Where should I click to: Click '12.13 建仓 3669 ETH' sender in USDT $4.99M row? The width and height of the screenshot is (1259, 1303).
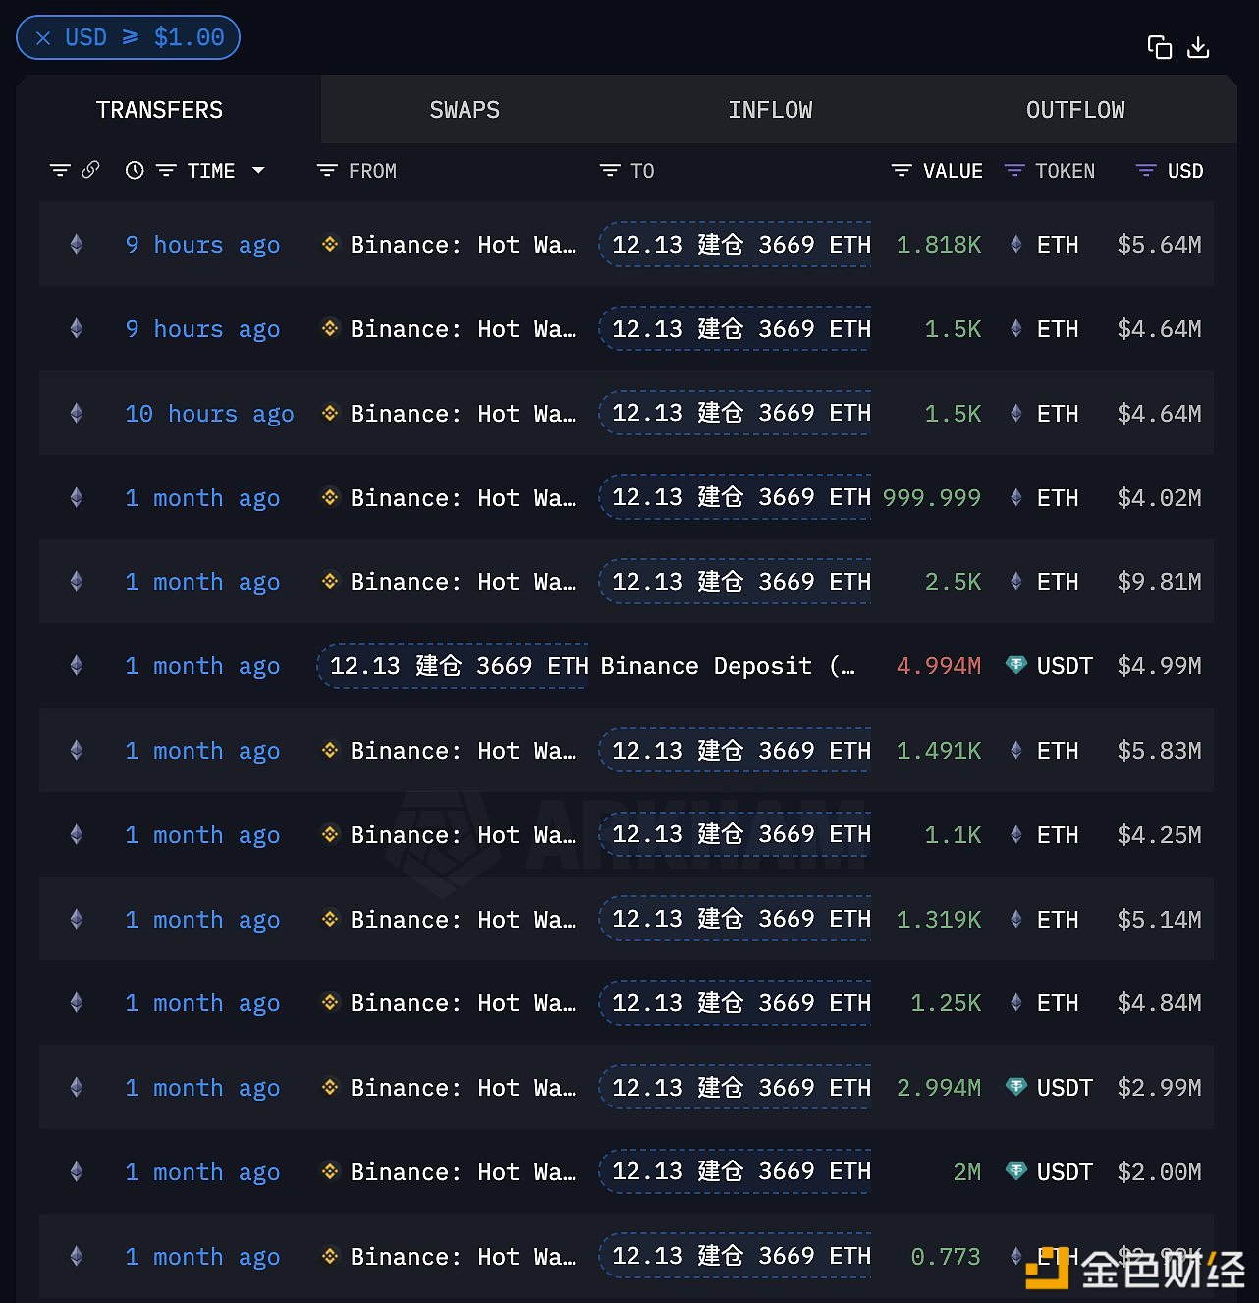coord(453,666)
